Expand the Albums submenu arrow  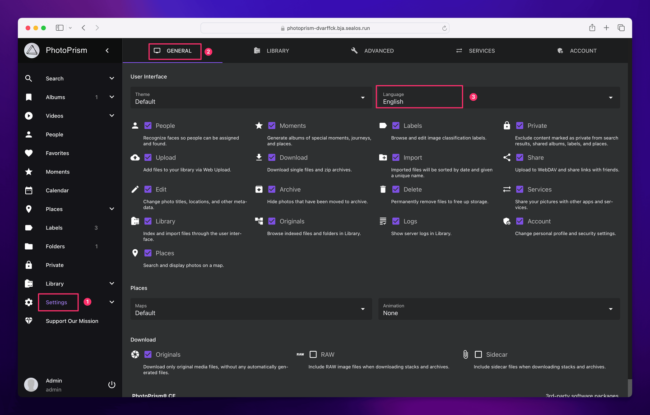pos(112,97)
